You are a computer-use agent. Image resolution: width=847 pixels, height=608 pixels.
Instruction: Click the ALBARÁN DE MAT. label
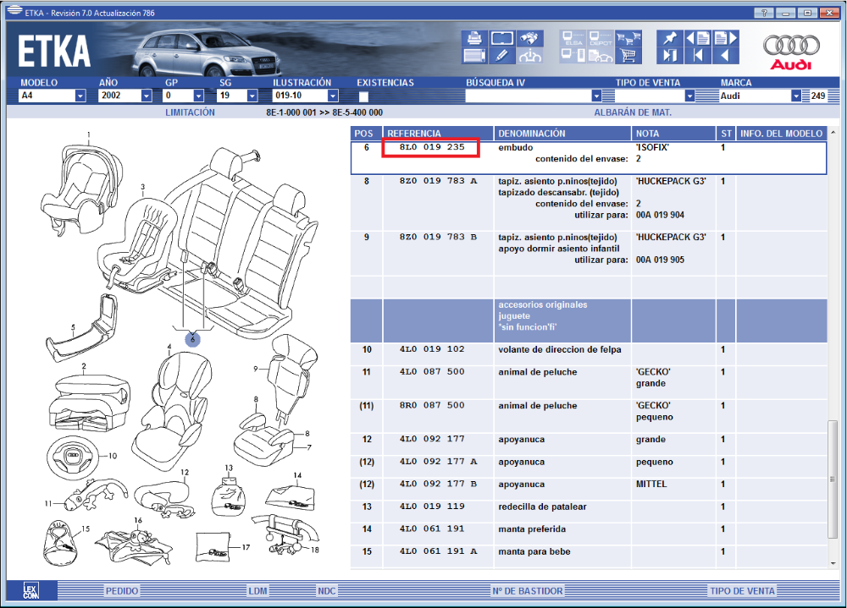tap(633, 112)
